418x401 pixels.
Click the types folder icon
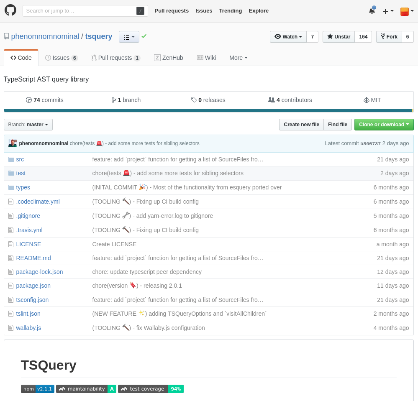point(11,187)
